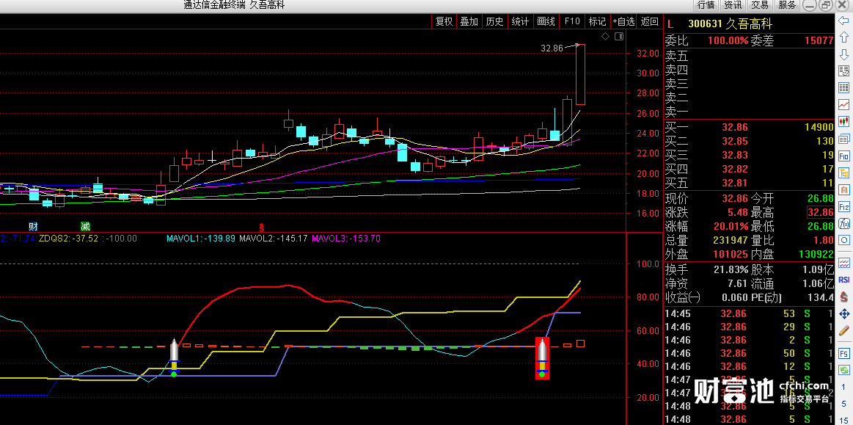Click the 画线 toolbar button
This screenshot has width=853, height=425.
click(x=546, y=21)
